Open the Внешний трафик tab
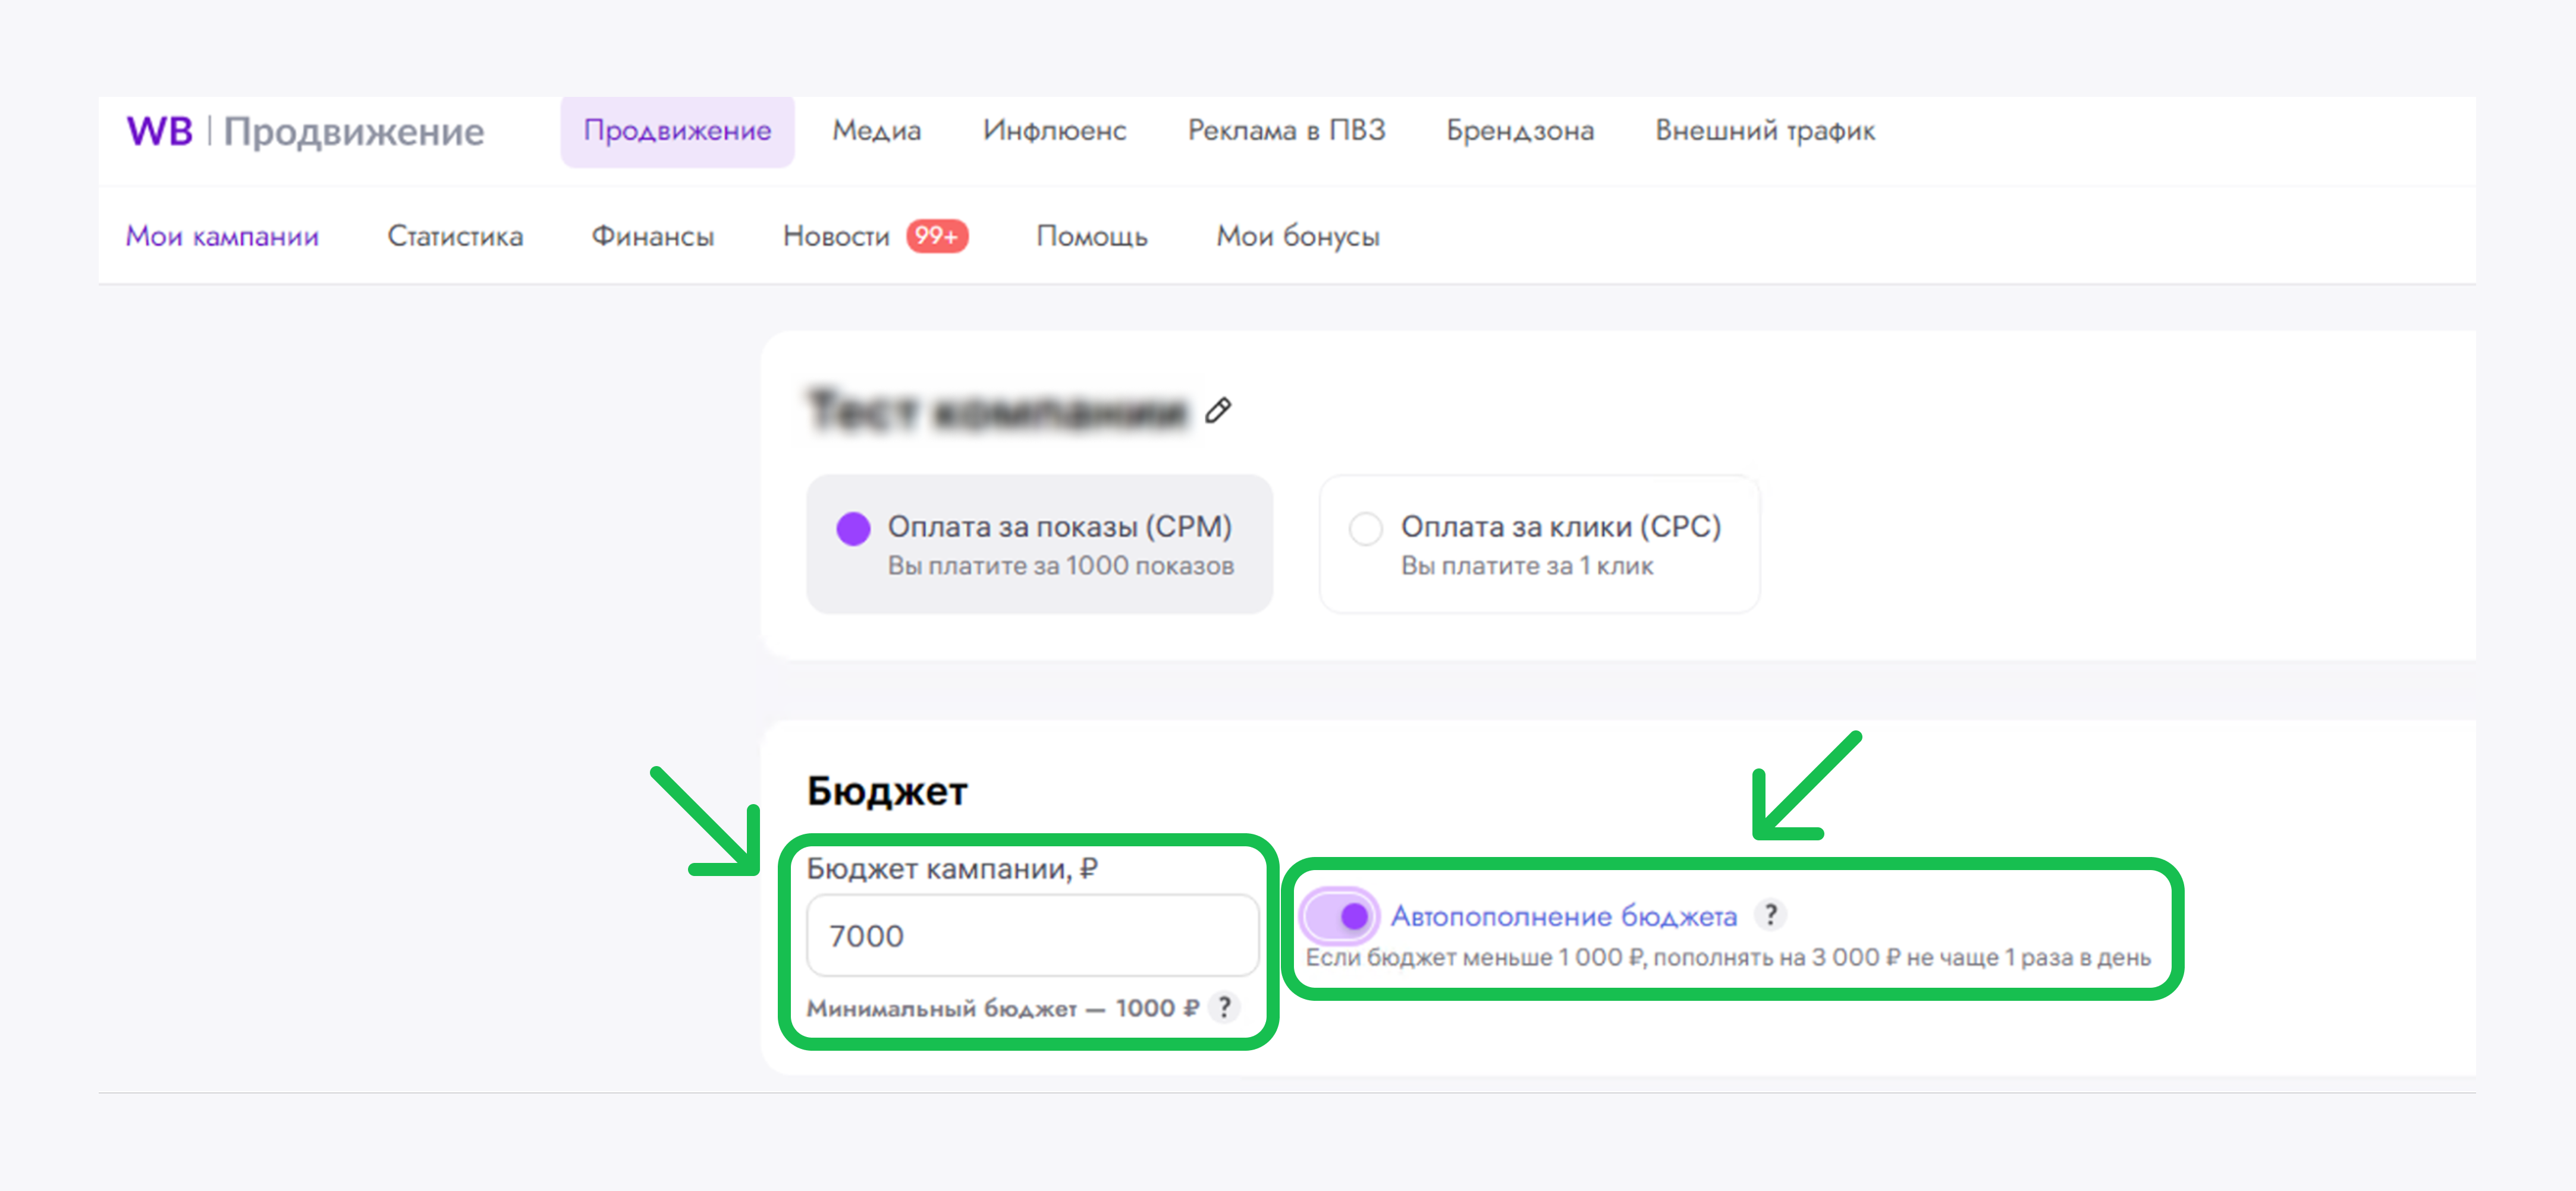 [1764, 131]
